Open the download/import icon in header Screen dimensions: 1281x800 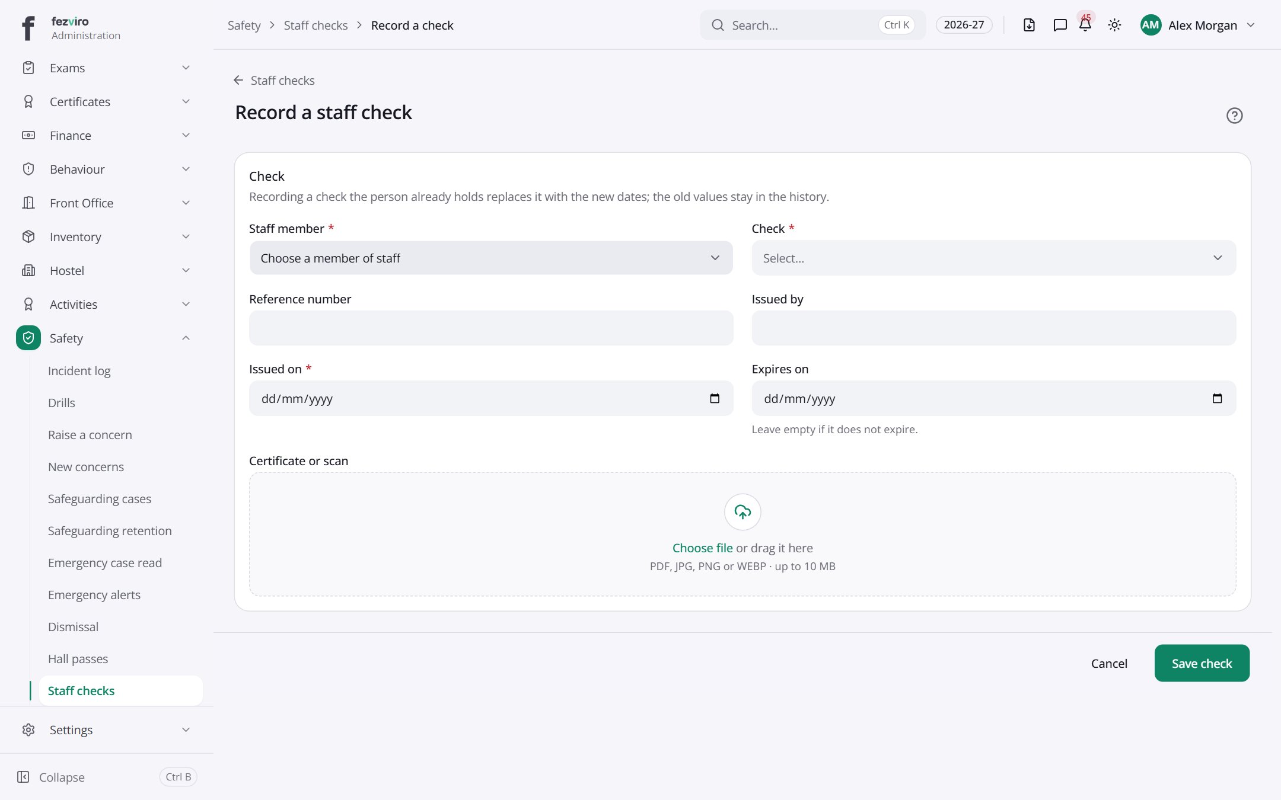1029,25
